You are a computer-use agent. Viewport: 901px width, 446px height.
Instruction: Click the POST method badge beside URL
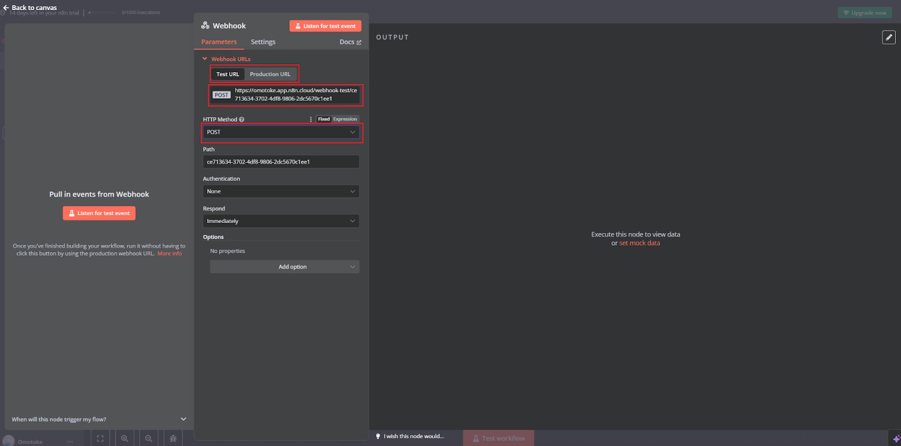pos(221,95)
